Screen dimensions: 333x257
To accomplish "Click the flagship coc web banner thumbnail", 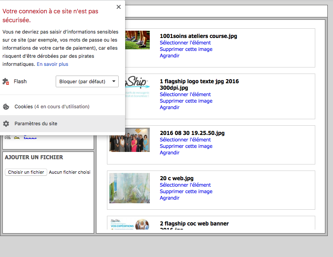I will point(130,224).
